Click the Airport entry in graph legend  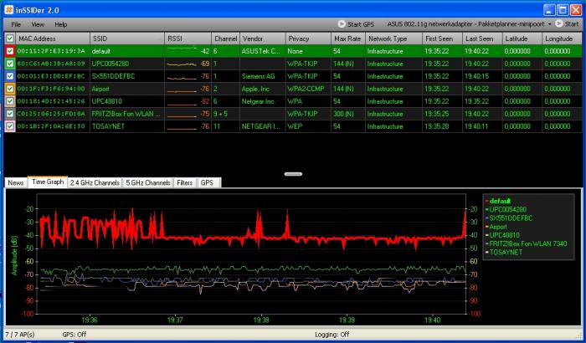click(498, 227)
